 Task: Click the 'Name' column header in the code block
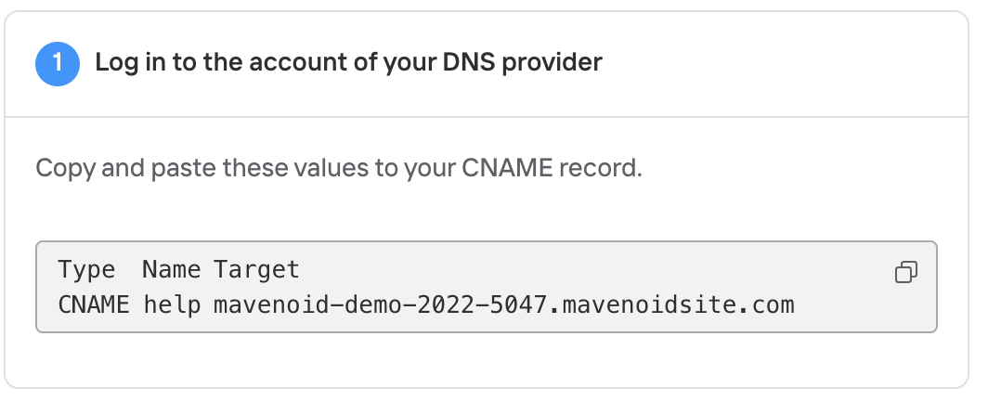171,269
